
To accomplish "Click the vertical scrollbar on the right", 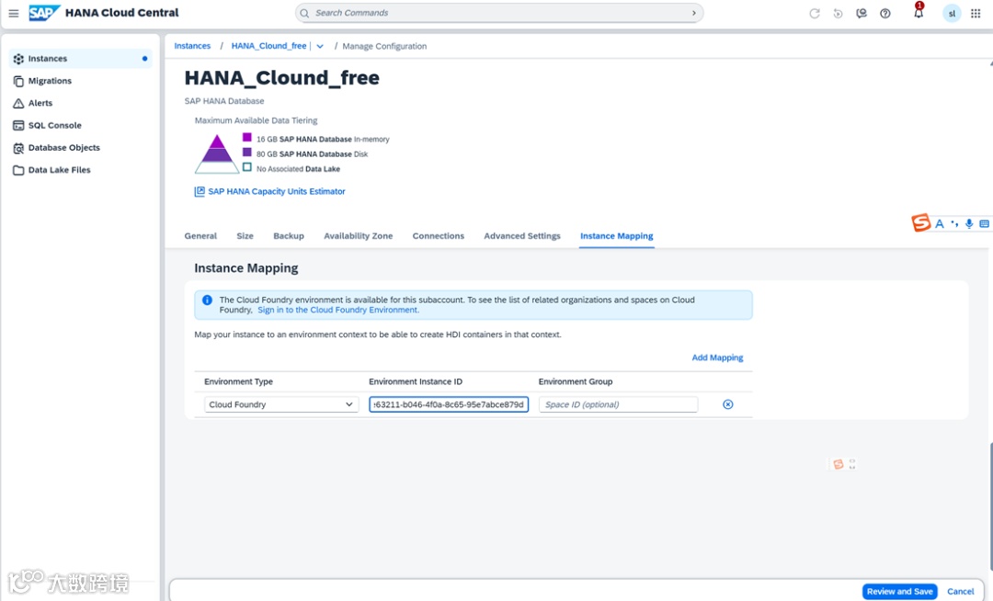I will click(991, 506).
